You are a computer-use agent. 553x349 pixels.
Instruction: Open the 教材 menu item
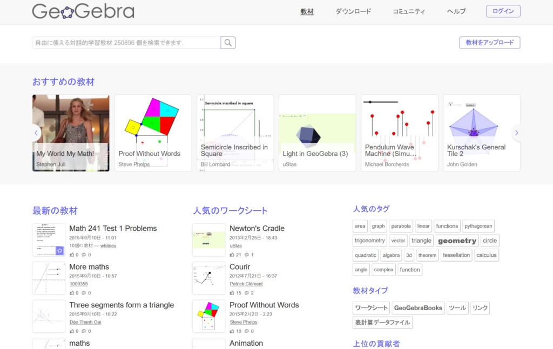307,11
